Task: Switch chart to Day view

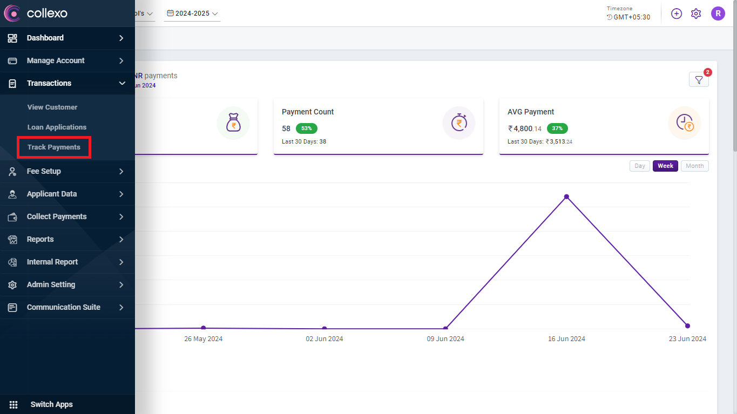Action: coord(640,166)
